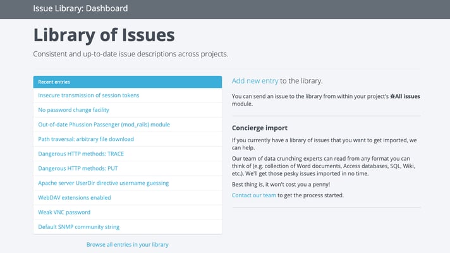Image resolution: width=450 pixels, height=253 pixels.
Task: Open 'Path traversal: arbitrary file download' entry
Action: click(86, 139)
